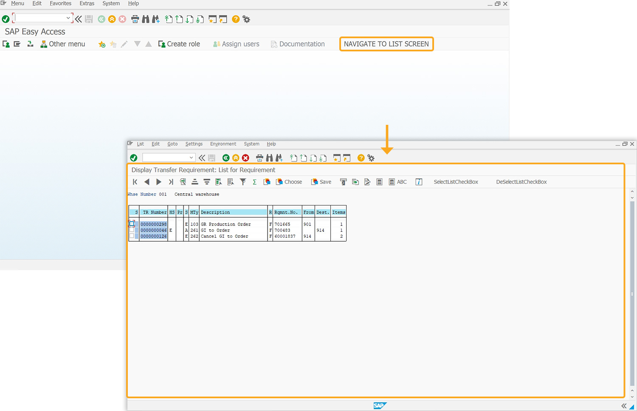Click the Description column header
Viewport: 637px width, 411px height.
pos(234,212)
